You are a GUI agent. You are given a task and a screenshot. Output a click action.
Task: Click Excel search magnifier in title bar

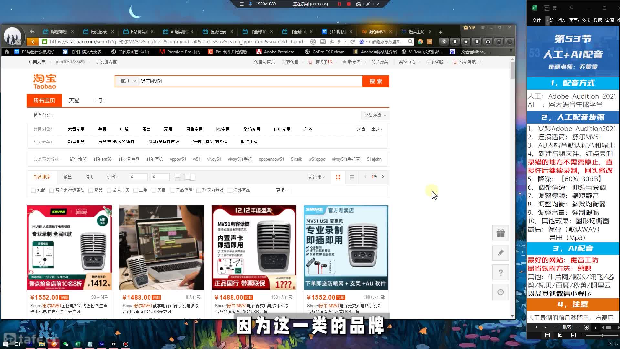click(x=571, y=8)
